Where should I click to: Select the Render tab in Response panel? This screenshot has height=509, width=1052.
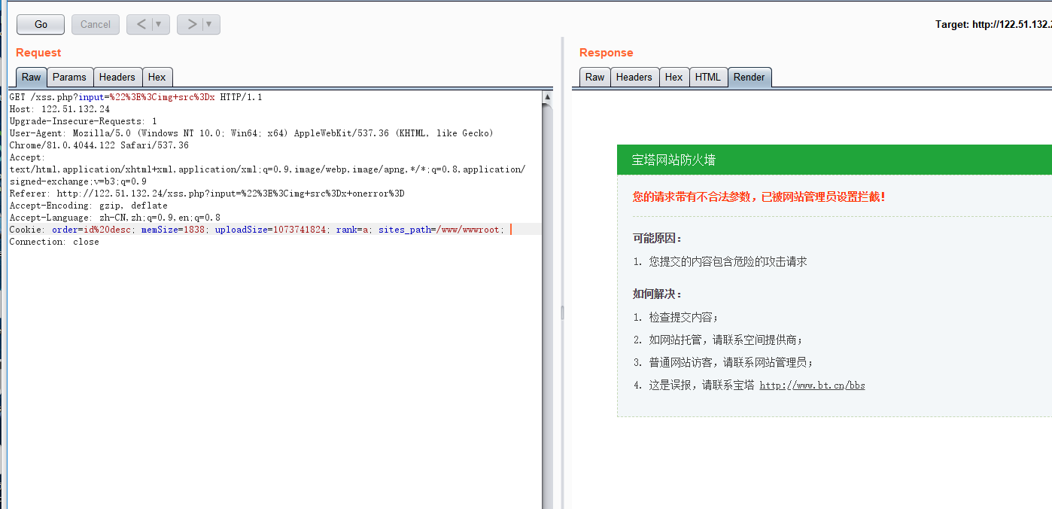749,76
